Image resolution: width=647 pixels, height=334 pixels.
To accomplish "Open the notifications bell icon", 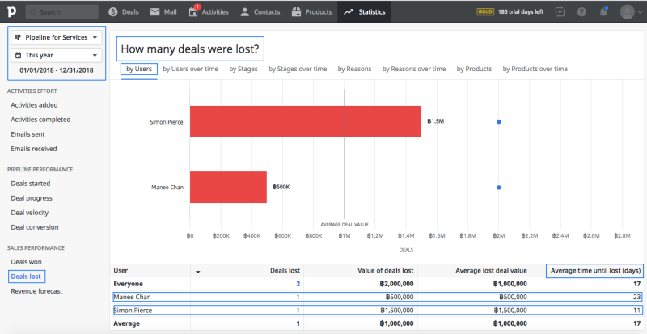I will [x=603, y=12].
